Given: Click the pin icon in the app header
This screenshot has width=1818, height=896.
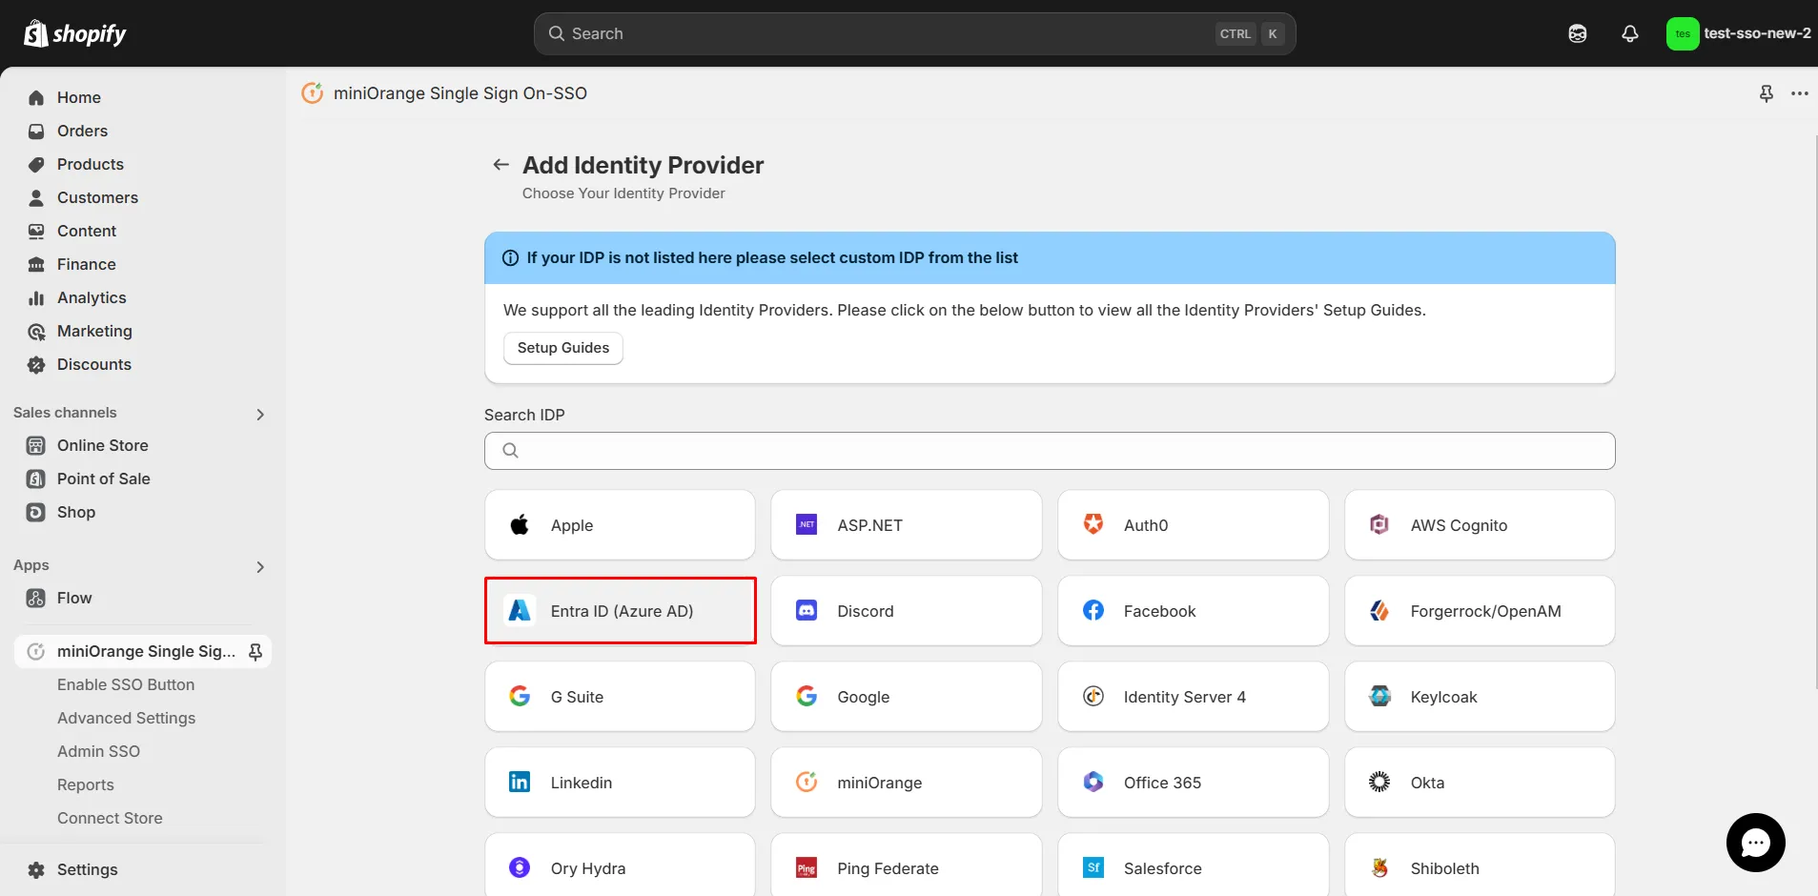Looking at the screenshot, I should pos(1766,93).
